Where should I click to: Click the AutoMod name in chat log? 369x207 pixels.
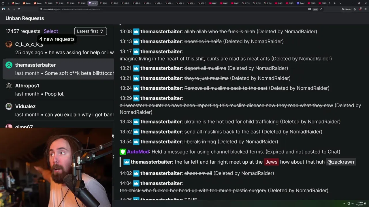tap(138, 152)
